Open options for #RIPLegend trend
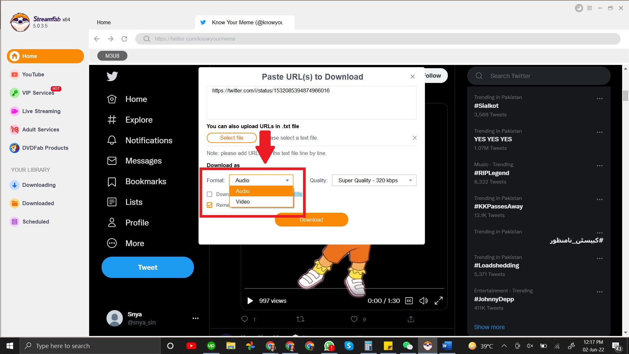This screenshot has height=354, width=629. [x=600, y=166]
